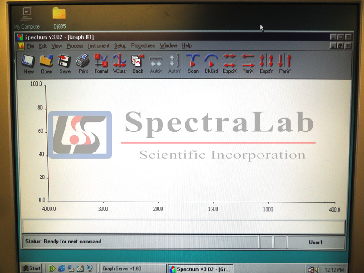Select the Dj895 desktop folder

[59, 18]
